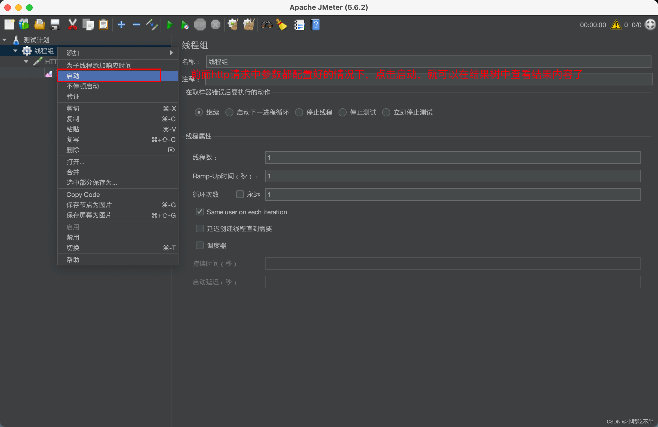Collapse the HTTP request node arrow
The height and width of the screenshot is (427, 658).
pos(26,62)
